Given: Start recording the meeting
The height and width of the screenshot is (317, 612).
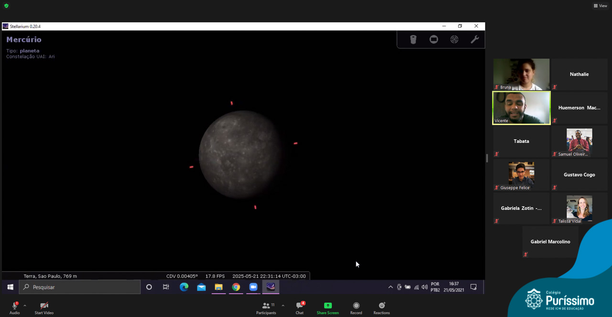Looking at the screenshot, I should 356,308.
